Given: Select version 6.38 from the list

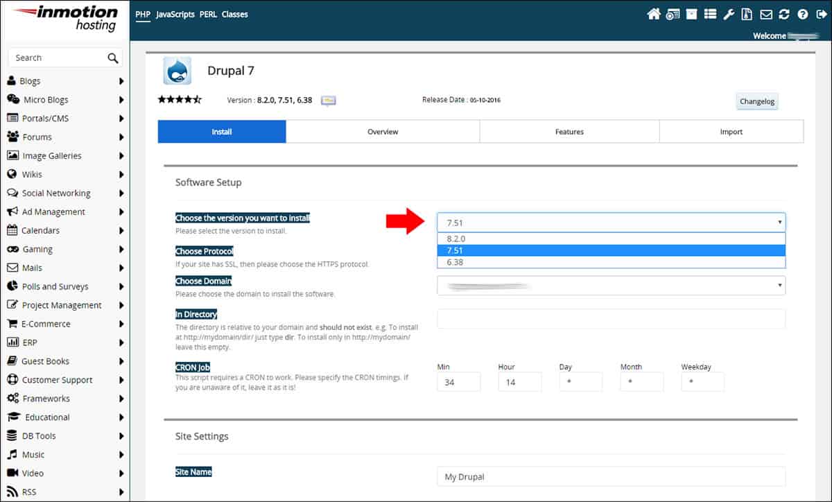Looking at the screenshot, I should [611, 262].
